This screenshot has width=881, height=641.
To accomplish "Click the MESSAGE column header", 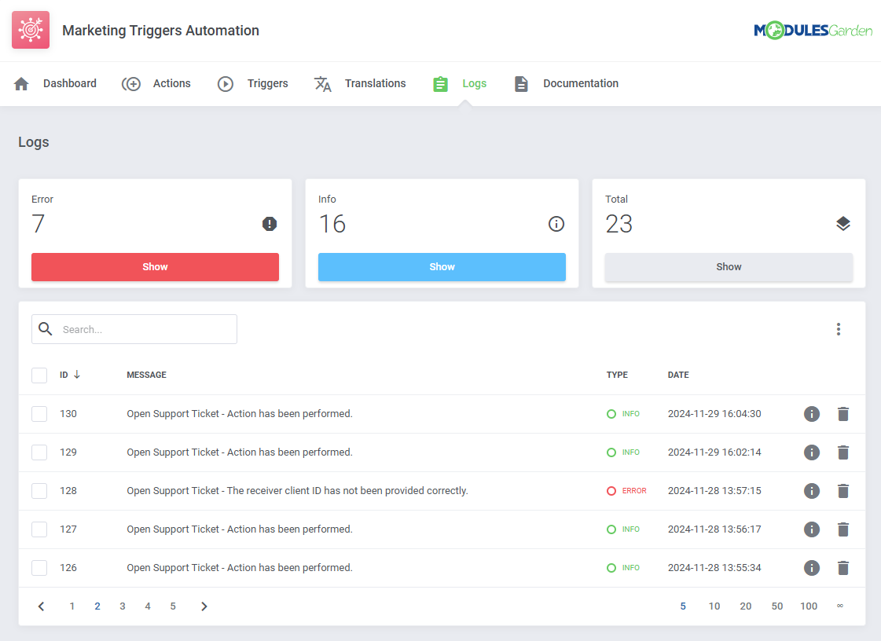I will [147, 375].
